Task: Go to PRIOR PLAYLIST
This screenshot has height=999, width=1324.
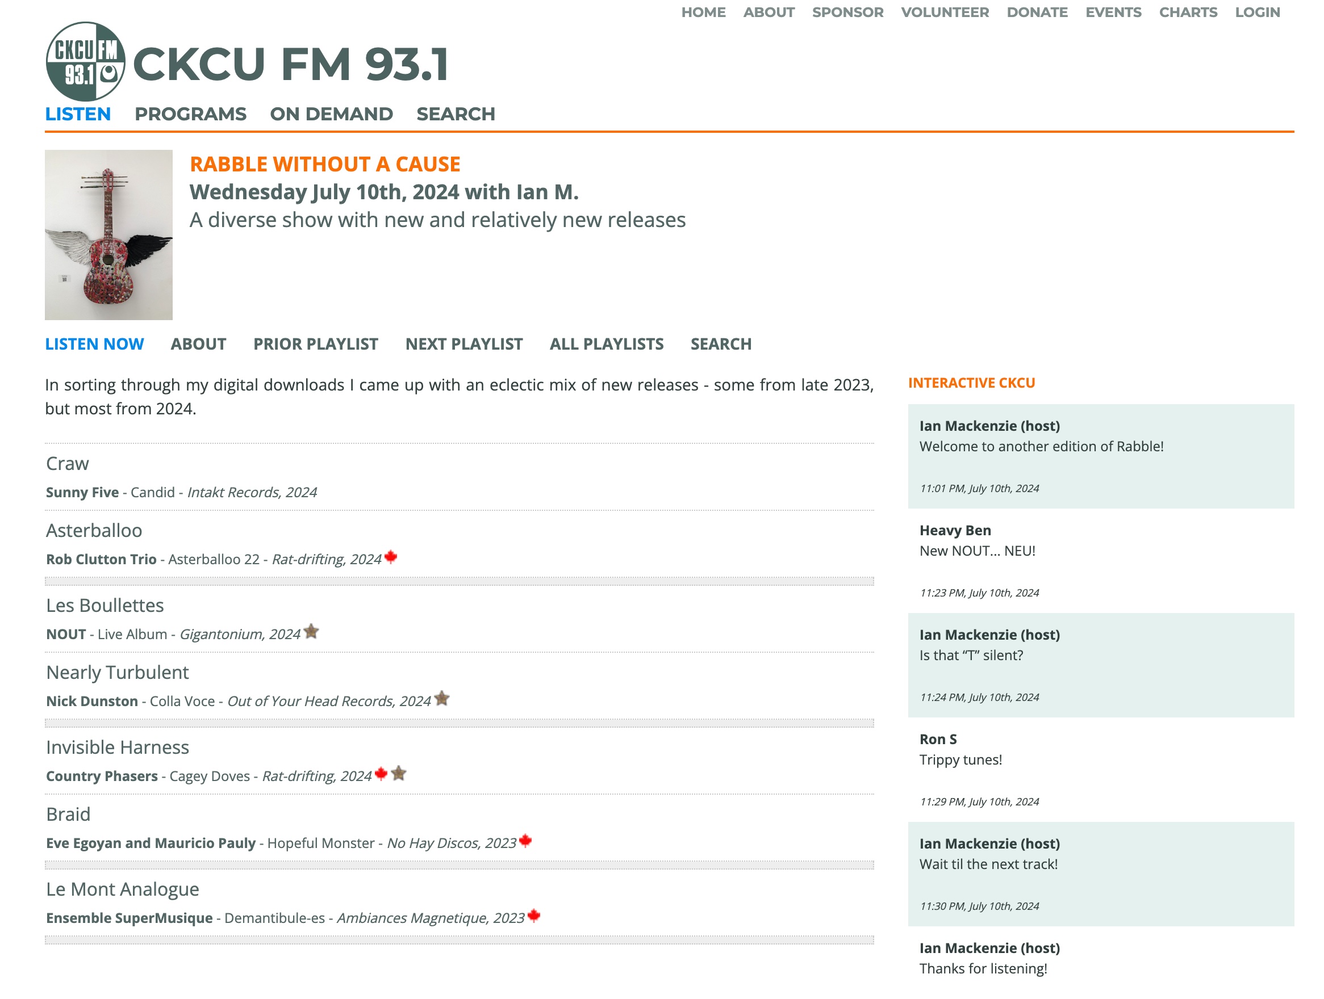Action: click(x=315, y=344)
